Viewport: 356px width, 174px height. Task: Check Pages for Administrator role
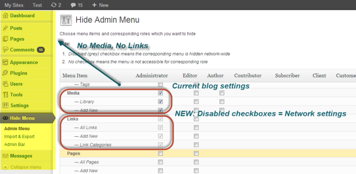(161, 154)
